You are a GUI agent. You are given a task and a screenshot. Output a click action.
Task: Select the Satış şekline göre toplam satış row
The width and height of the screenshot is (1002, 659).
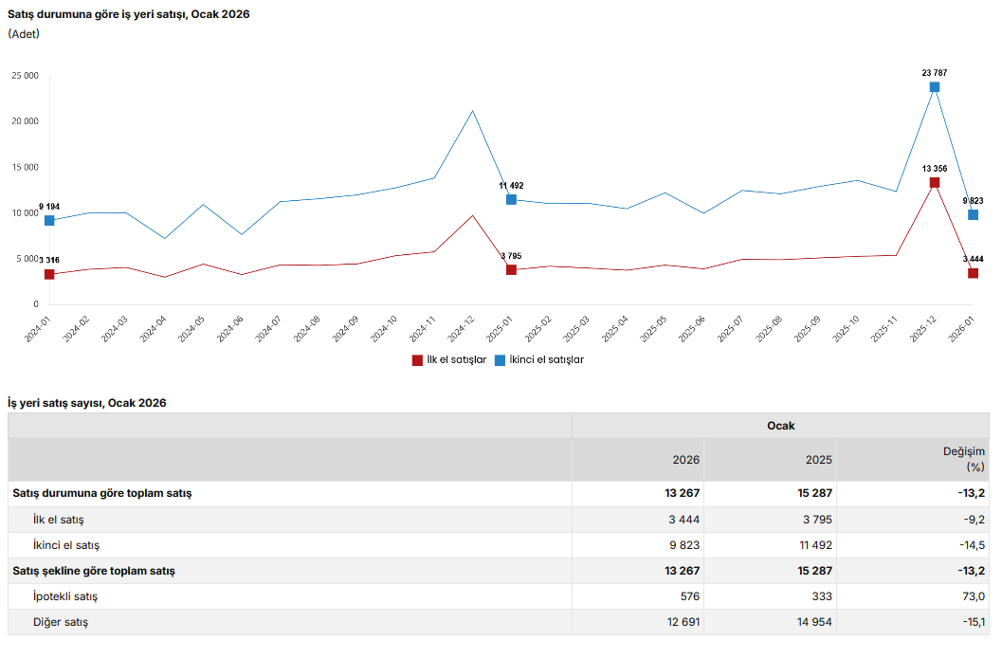pos(94,571)
